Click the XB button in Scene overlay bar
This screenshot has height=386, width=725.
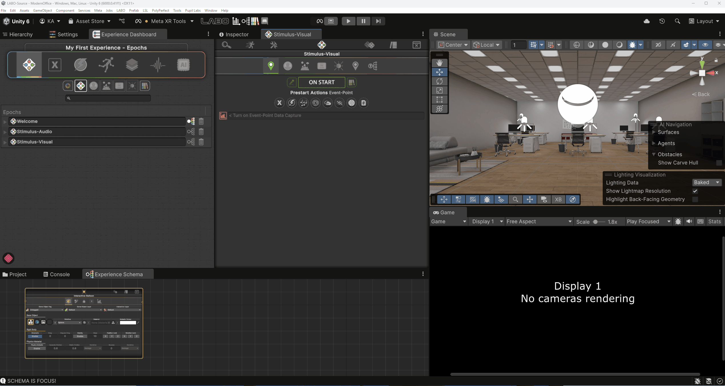tap(558, 199)
